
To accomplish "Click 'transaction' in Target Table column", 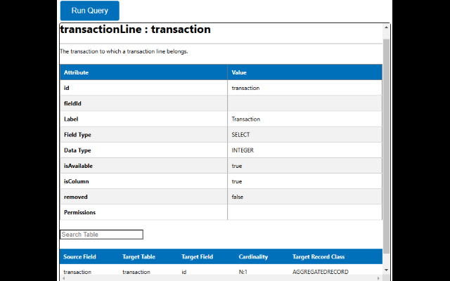I will [136, 272].
